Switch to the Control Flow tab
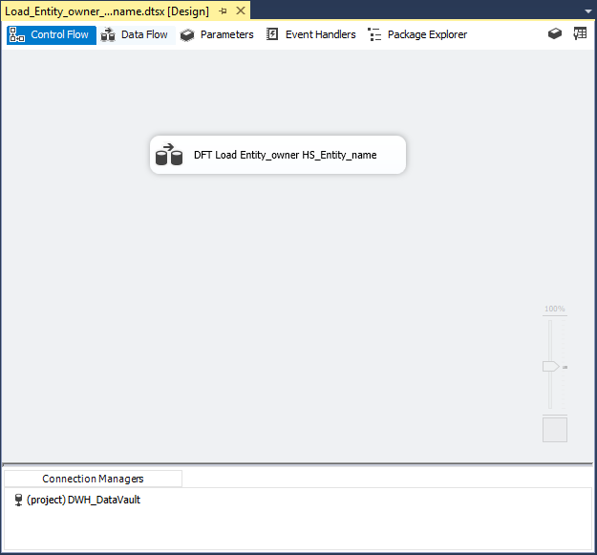The image size is (597, 555). (x=52, y=34)
